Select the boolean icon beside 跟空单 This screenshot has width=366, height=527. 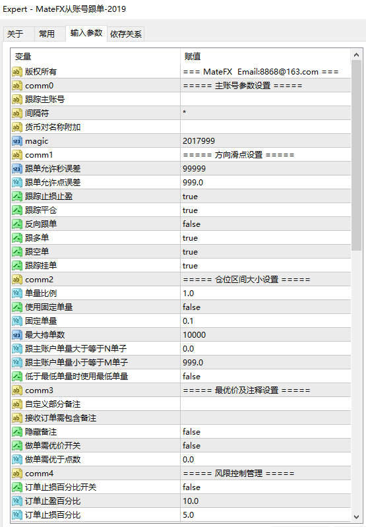(16, 252)
